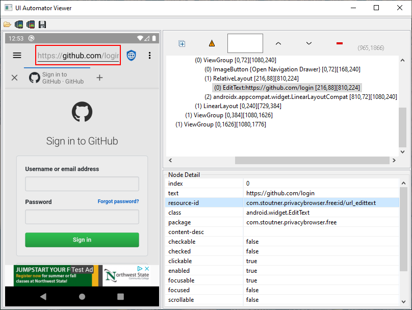
Task: Minimize the UI Automator Viewer window
Action: (353, 8)
